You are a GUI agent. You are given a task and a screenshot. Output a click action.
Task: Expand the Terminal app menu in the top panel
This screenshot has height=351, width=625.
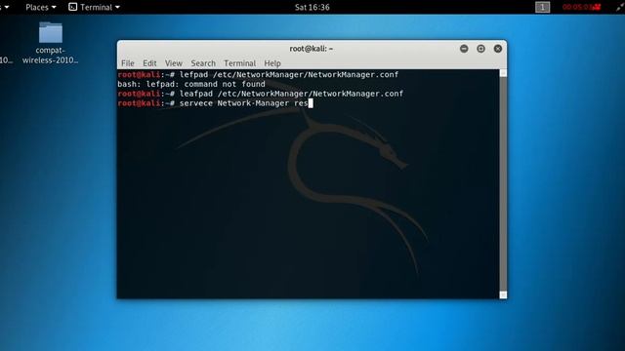click(x=95, y=7)
